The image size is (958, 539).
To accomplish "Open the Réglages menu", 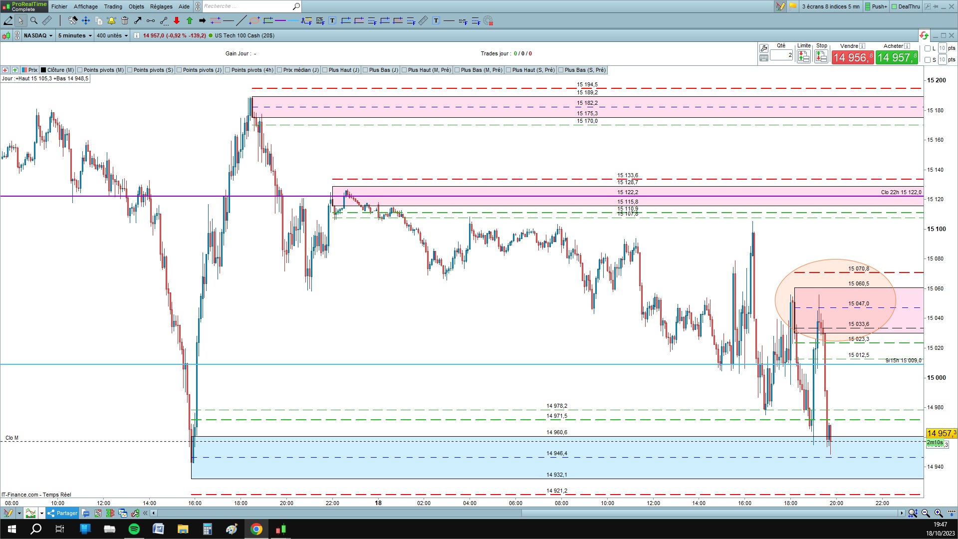I will pyautogui.click(x=161, y=6).
